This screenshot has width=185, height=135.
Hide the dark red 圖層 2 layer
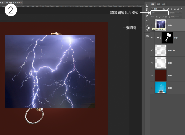click(152, 75)
